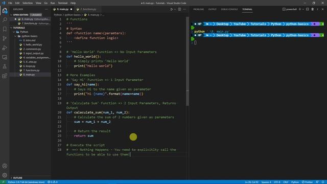Open errors and warnings count in status bar
This screenshot has height=184, width=327.
click(52, 182)
